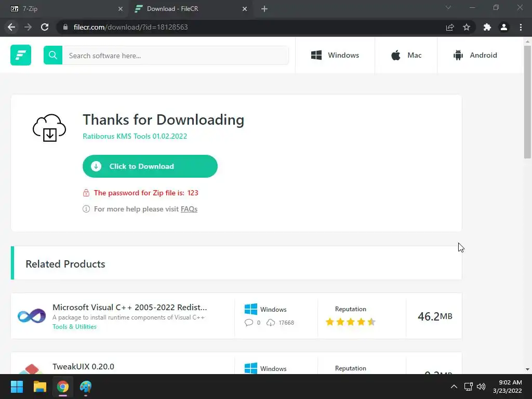The width and height of the screenshot is (532, 399).
Task: Reload the current page
Action: [x=45, y=27]
